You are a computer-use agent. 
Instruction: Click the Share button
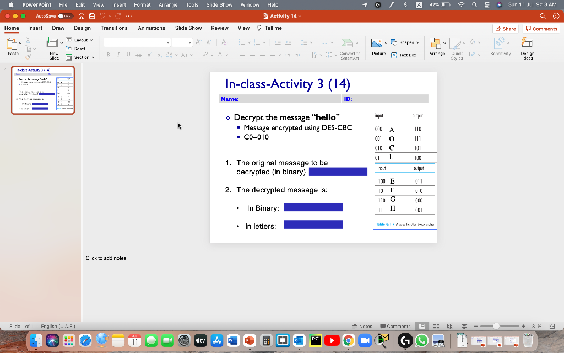click(506, 28)
